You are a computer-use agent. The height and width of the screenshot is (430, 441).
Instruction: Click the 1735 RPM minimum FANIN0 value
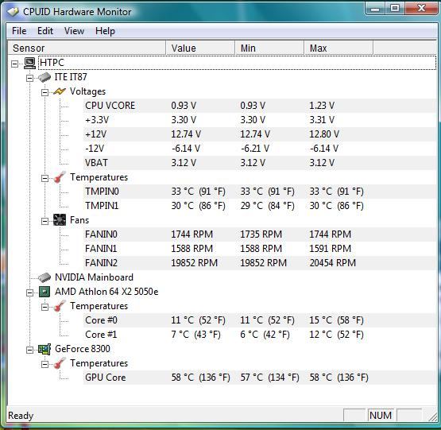[x=261, y=234]
